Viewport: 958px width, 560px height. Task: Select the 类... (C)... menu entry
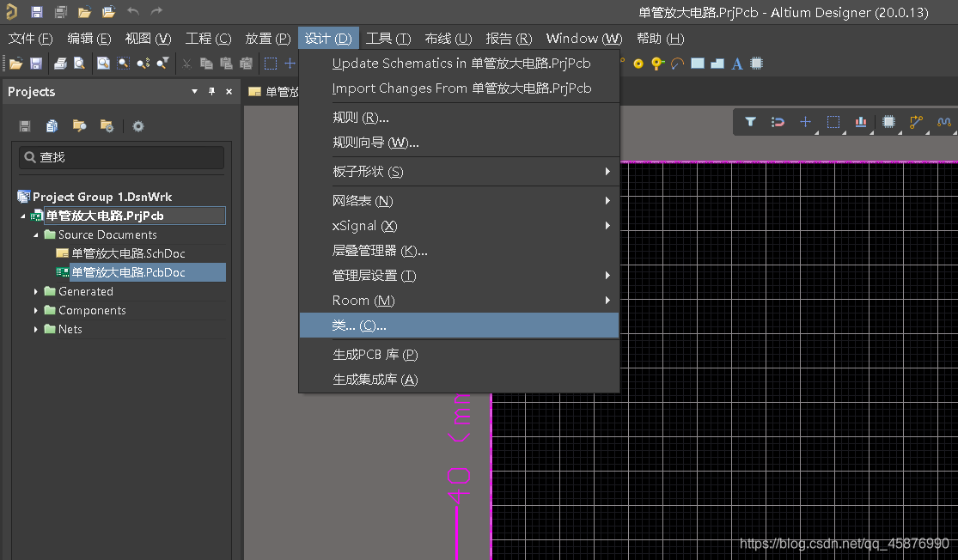(459, 326)
